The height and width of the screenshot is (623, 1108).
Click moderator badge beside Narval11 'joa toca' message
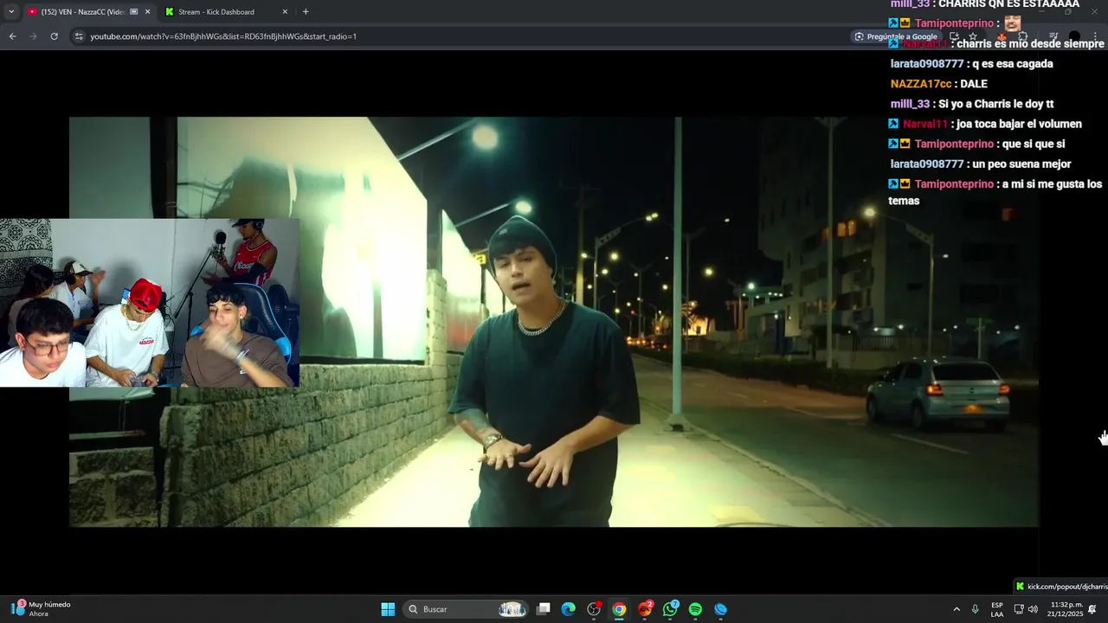(893, 124)
